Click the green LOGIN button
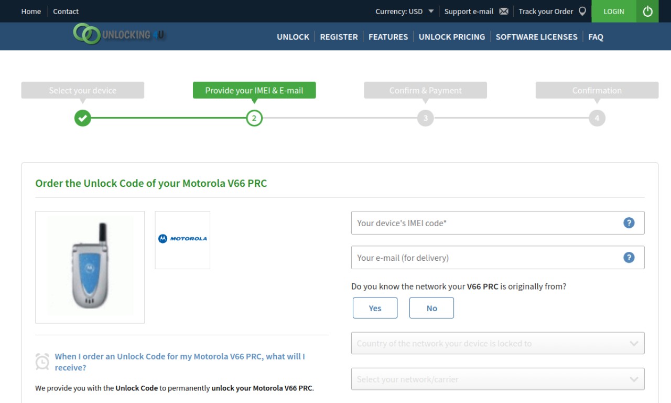The height and width of the screenshot is (403, 671). (614, 11)
